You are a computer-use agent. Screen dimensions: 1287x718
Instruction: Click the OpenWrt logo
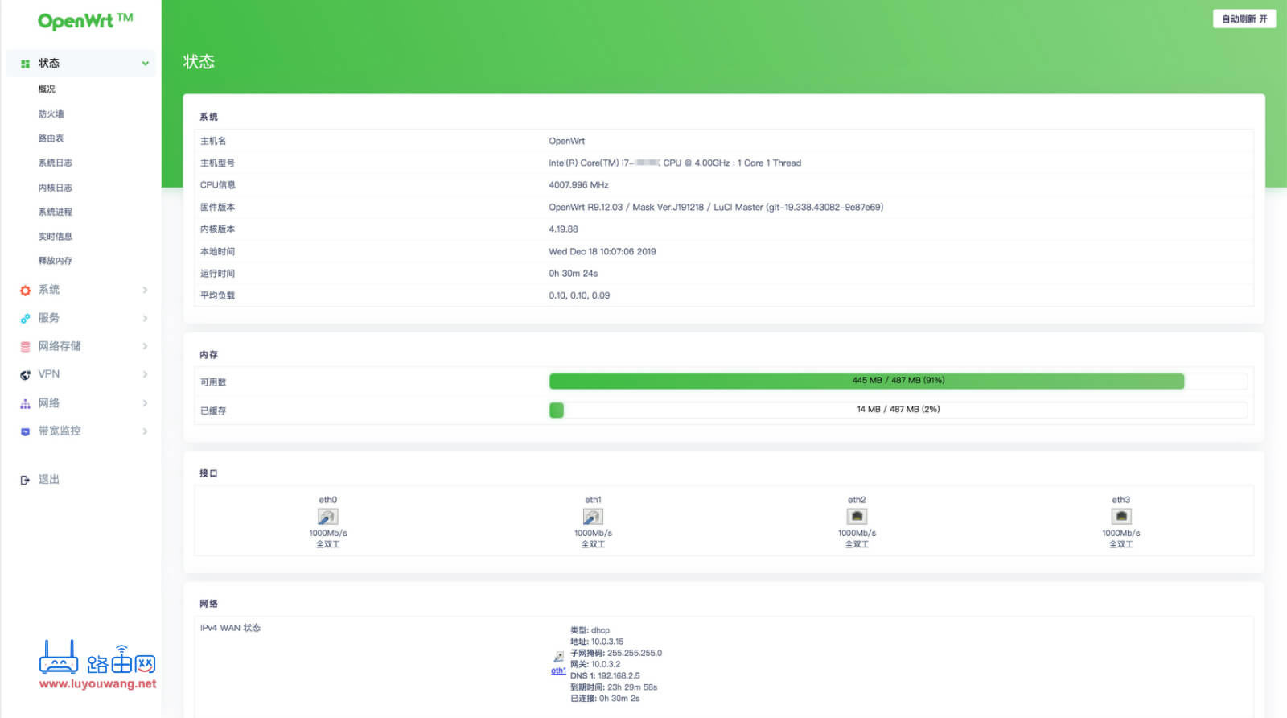[84, 21]
